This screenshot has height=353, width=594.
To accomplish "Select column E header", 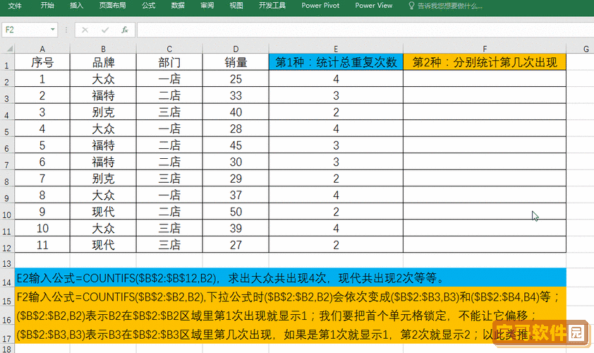I will coord(336,49).
